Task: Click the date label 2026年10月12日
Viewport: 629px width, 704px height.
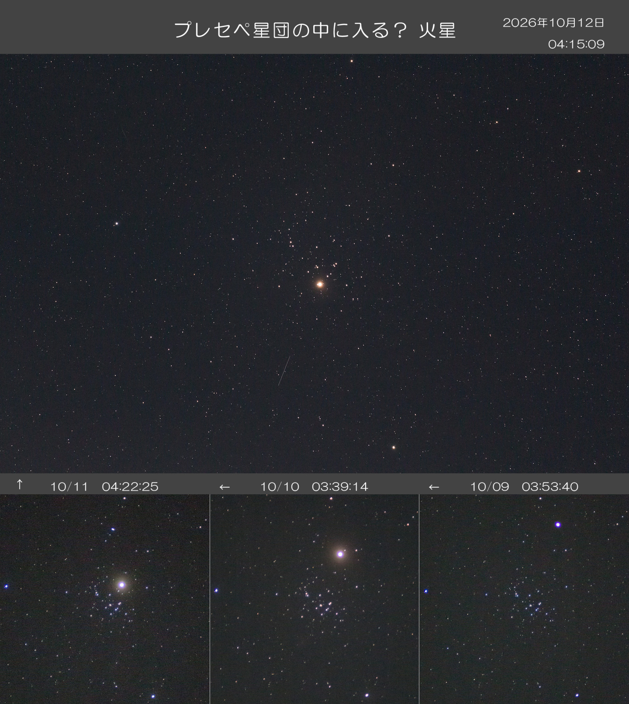Action: (x=553, y=23)
